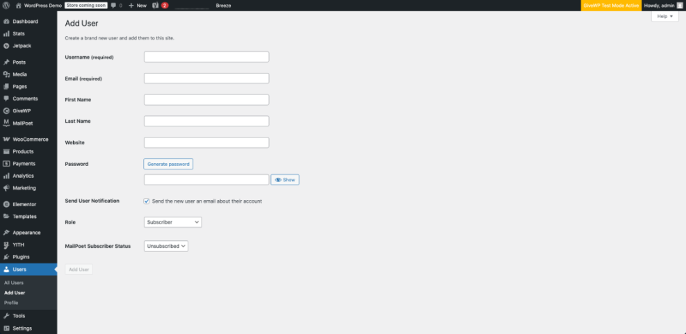Click the Stats bar chart icon

tap(6, 33)
